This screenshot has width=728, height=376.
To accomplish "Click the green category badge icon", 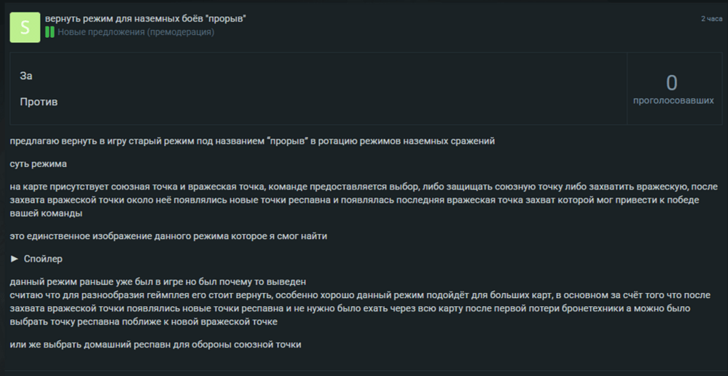I will [50, 32].
